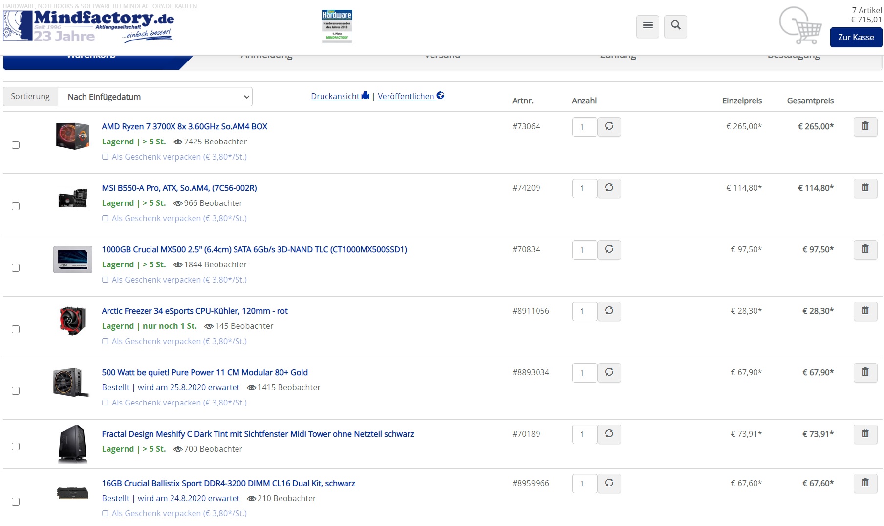The image size is (884, 526).
Task: Open 1000GB Crucial MX500 product link
Action: coord(254,249)
